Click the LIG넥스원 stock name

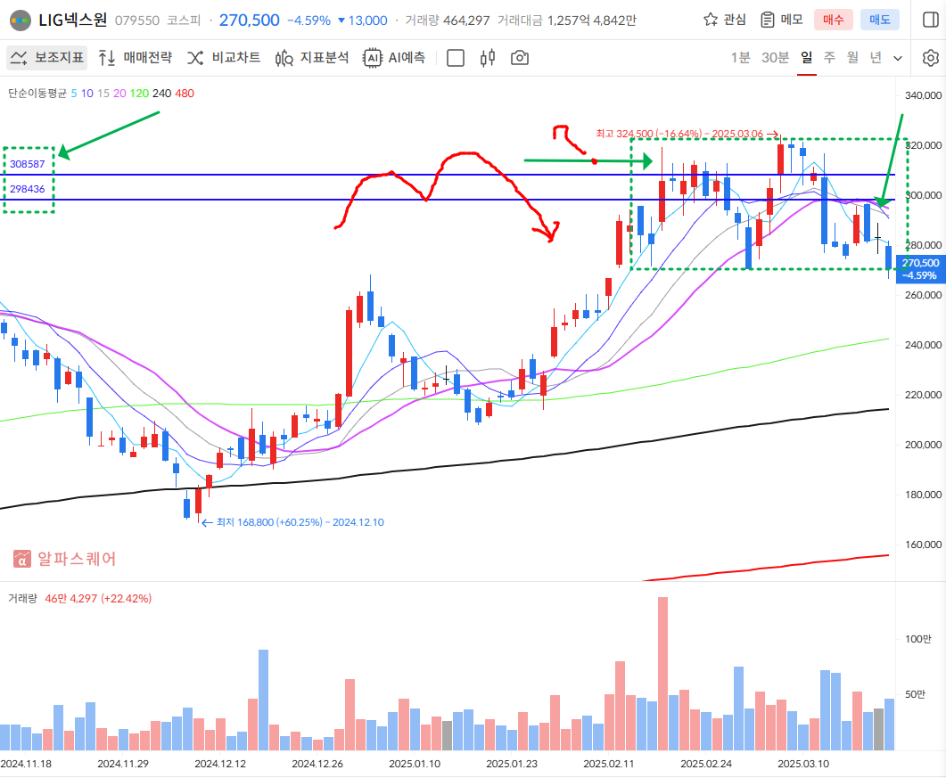point(73,20)
